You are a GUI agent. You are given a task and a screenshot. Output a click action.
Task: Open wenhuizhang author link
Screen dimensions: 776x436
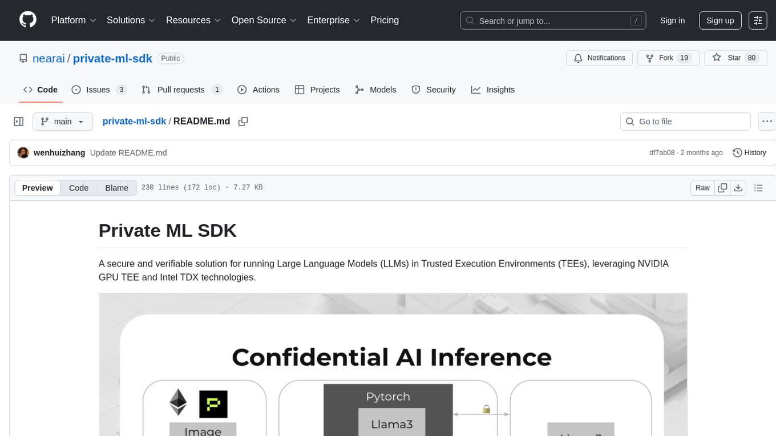pyautogui.click(x=59, y=153)
